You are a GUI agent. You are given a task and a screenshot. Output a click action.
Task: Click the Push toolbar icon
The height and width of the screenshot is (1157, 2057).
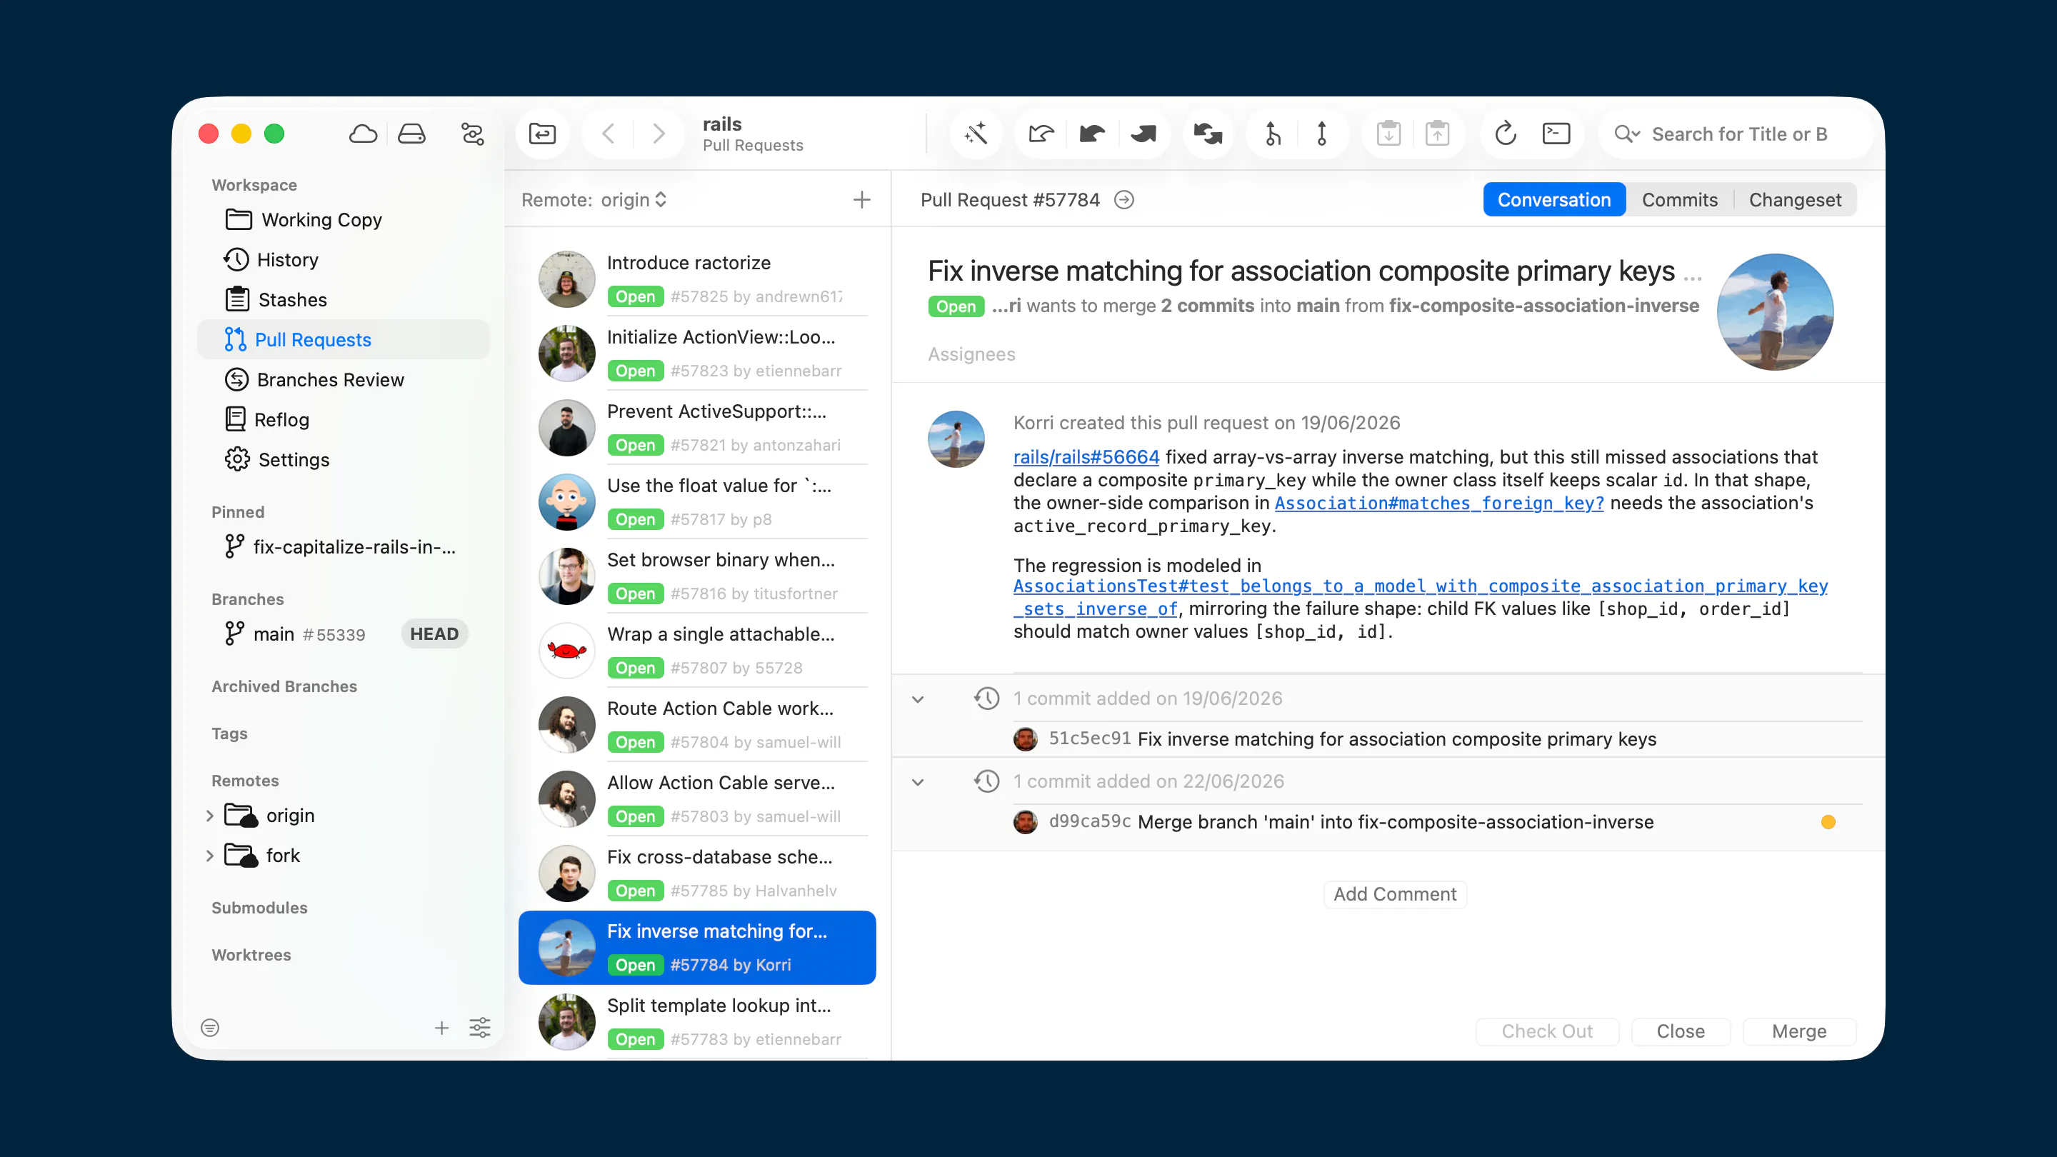1143,134
